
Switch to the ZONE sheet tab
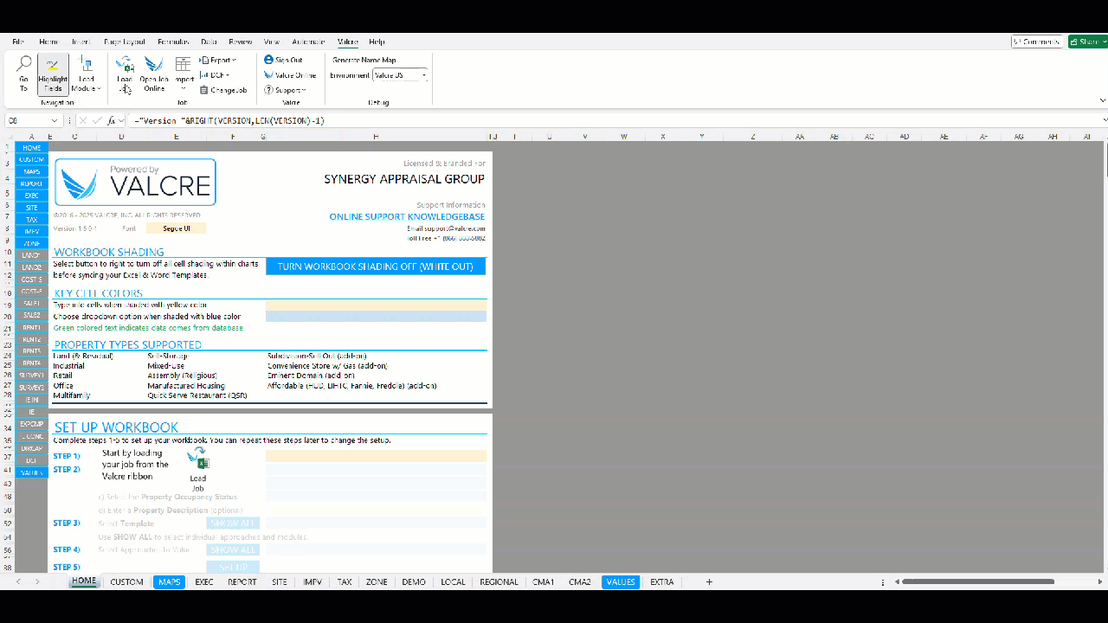tap(377, 582)
